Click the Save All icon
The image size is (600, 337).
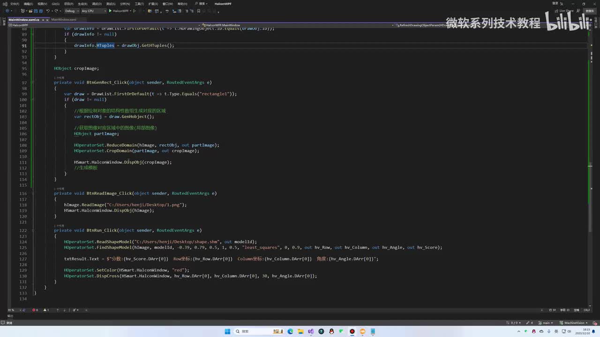(40, 11)
